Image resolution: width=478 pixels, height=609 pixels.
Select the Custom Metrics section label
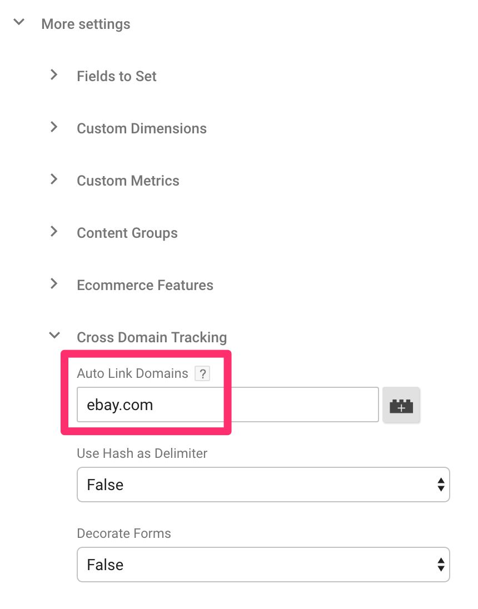pos(128,181)
